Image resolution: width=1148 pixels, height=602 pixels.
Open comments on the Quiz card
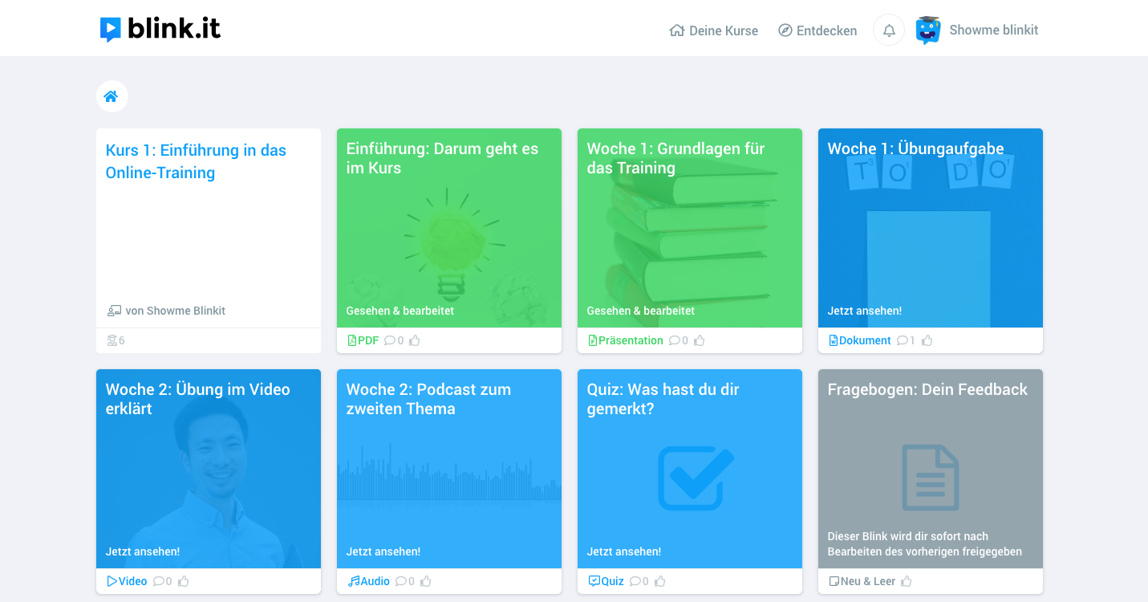coord(639,581)
